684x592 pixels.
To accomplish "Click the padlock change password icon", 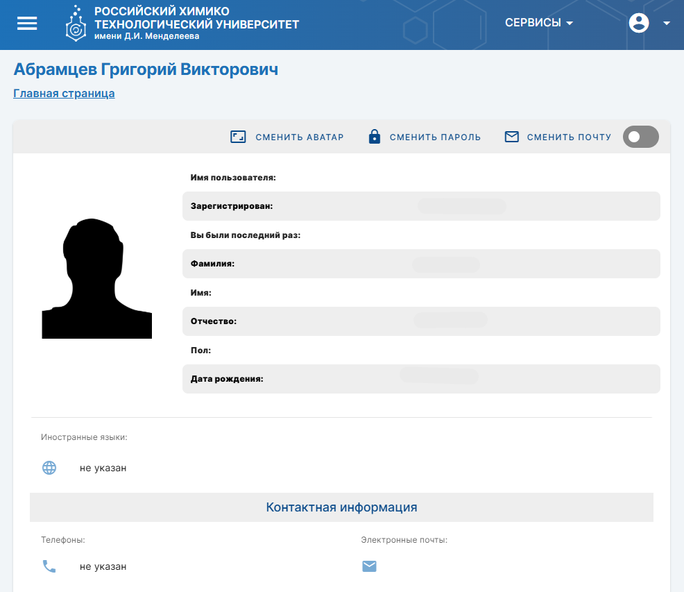I will (375, 137).
